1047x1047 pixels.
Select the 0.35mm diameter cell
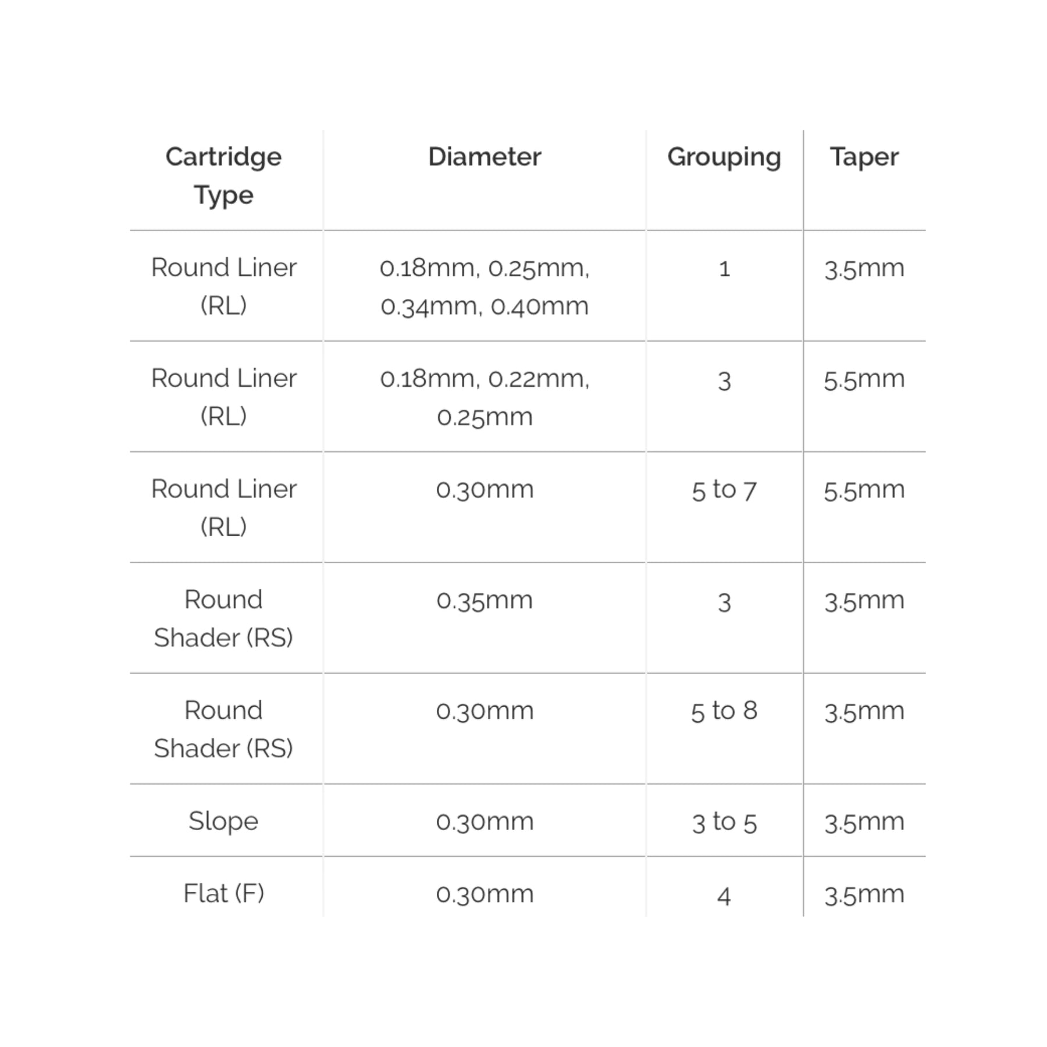pyautogui.click(x=485, y=600)
